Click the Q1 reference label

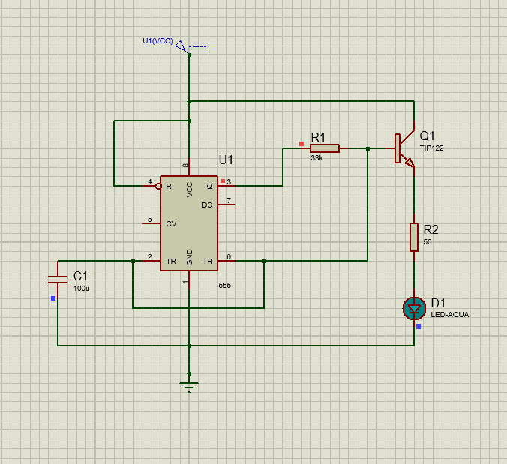coord(427,136)
